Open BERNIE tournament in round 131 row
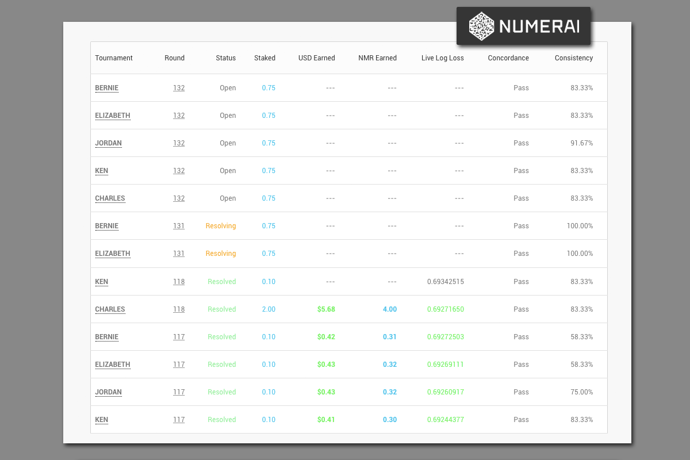Viewport: 690px width, 460px height. pos(107,226)
